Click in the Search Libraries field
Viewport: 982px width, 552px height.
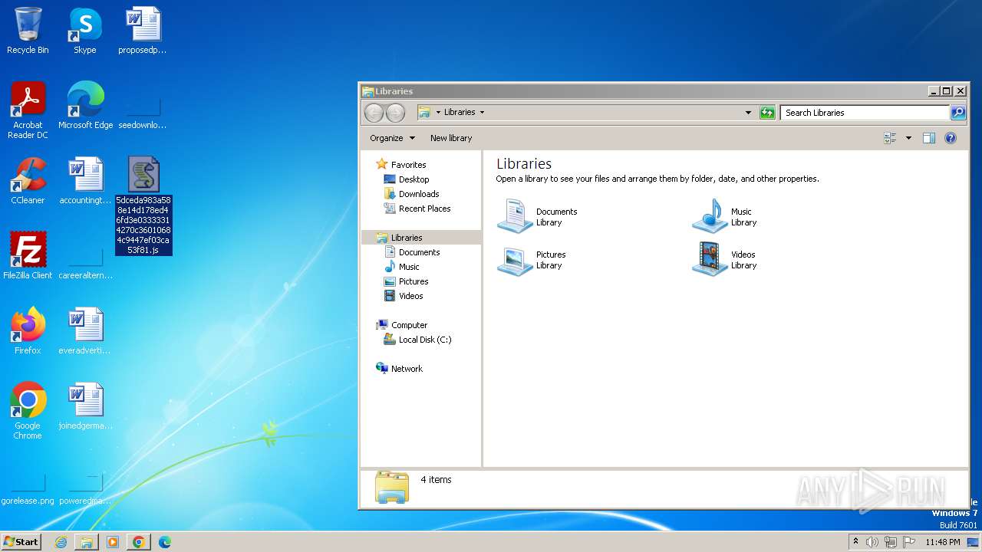[x=865, y=113]
